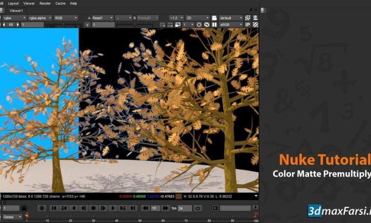Adjust the gain slider
This screenshot has width=371, height=223.
coord(63,25)
